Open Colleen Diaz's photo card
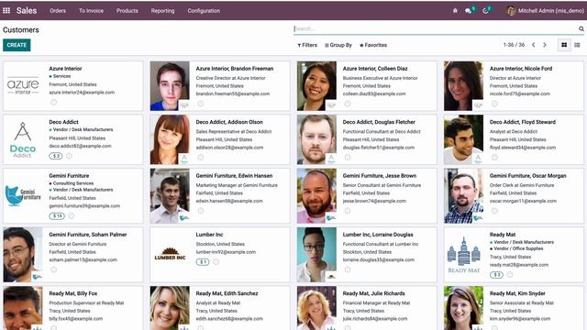 (316, 86)
